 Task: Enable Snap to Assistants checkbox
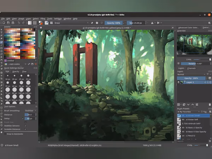click(x=5, y=134)
